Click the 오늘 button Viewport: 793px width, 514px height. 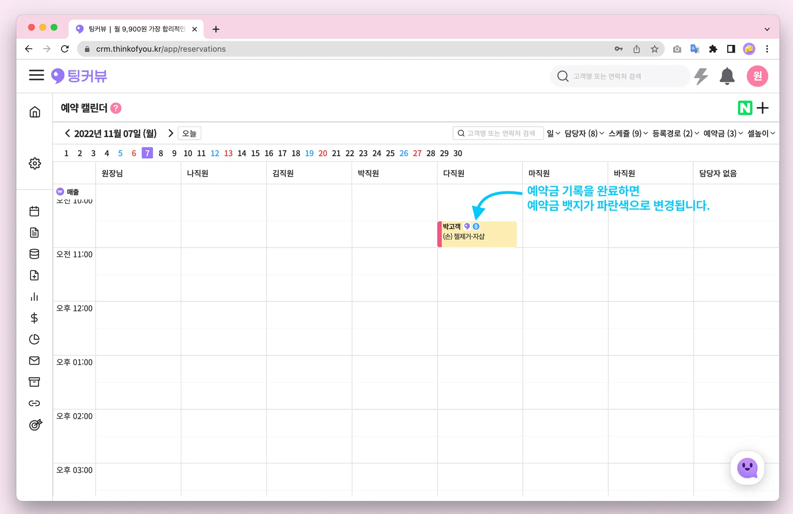click(189, 133)
